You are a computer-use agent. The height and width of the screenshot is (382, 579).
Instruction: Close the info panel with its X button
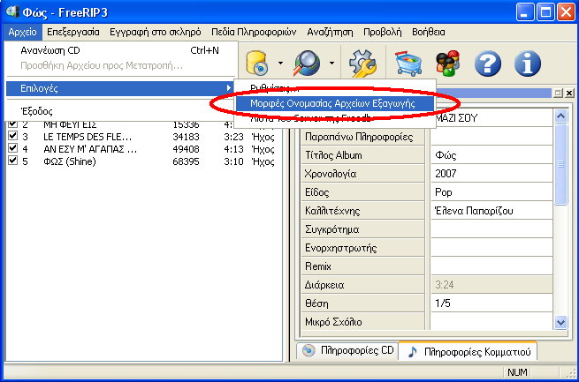click(x=570, y=93)
